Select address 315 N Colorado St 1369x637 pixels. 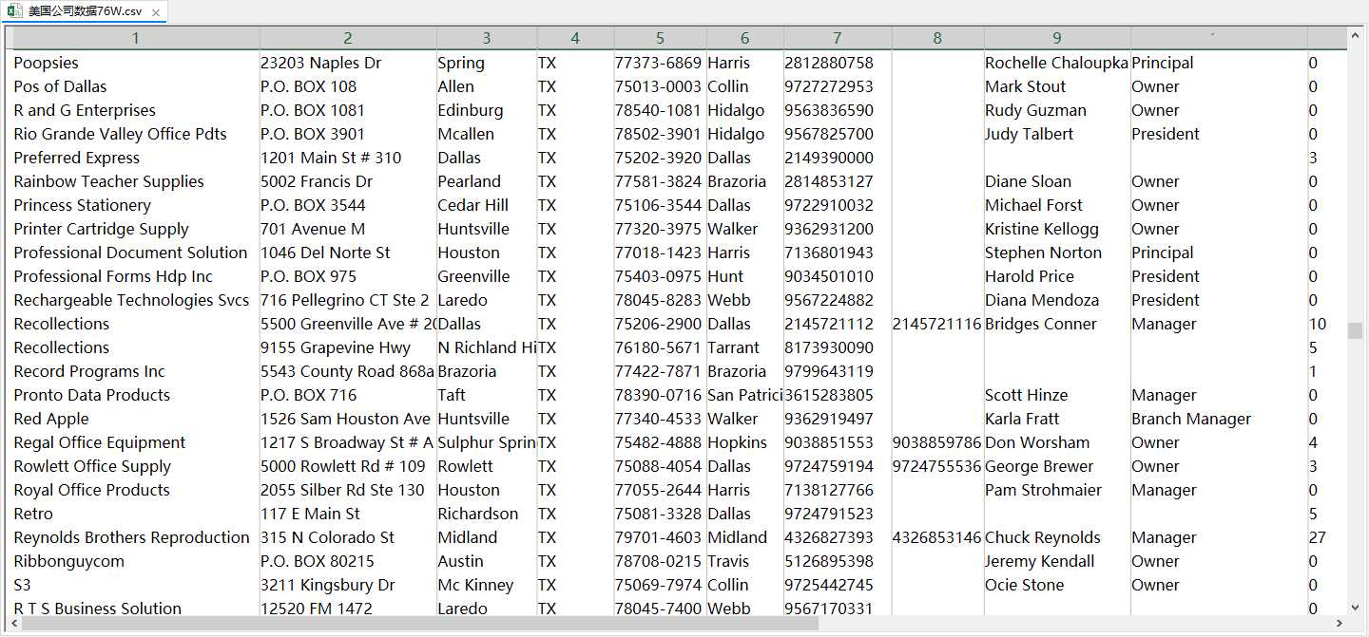point(348,537)
